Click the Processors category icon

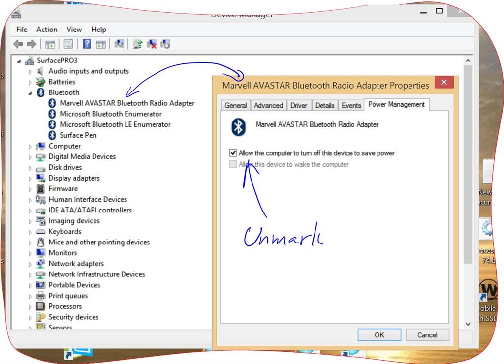click(x=40, y=306)
